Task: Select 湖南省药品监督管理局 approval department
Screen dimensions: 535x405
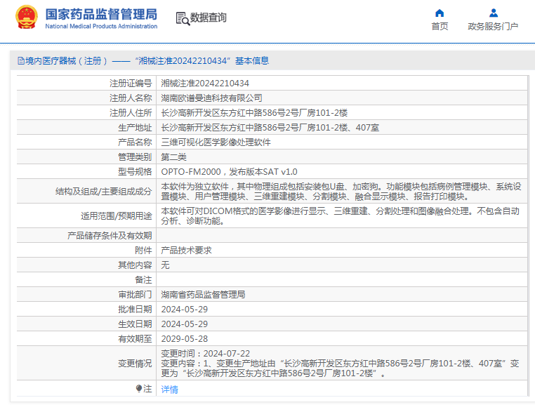Action: coord(203,295)
